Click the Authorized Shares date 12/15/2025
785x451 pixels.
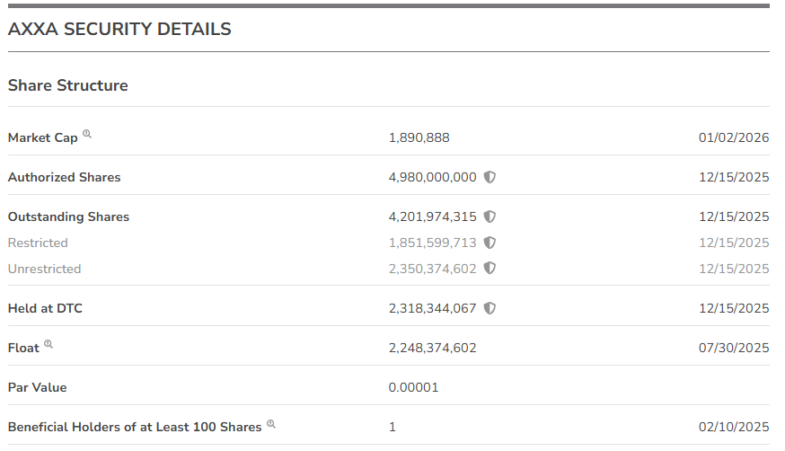pos(734,177)
